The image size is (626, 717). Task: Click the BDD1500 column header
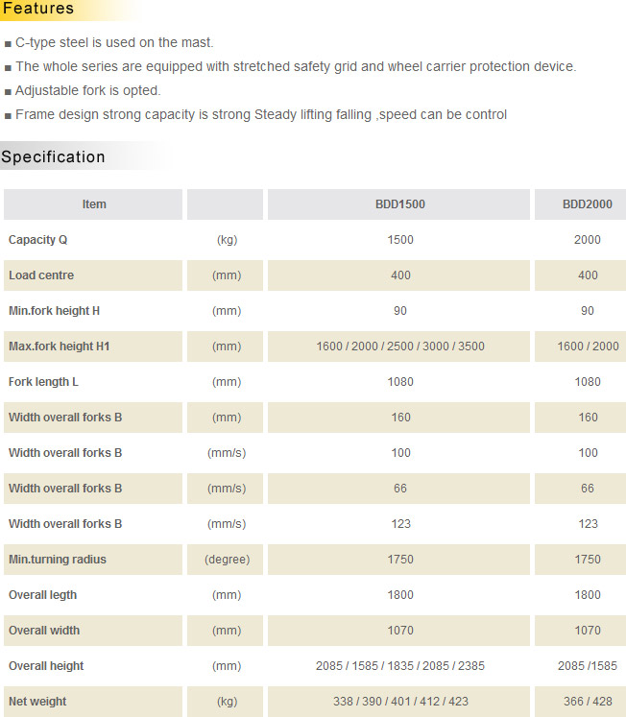point(399,204)
